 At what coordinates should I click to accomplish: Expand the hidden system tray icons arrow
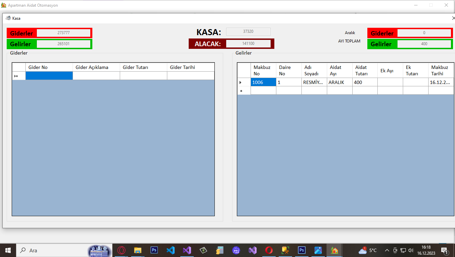pyautogui.click(x=387, y=250)
